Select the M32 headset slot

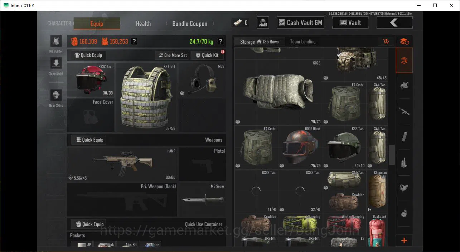tap(202, 80)
